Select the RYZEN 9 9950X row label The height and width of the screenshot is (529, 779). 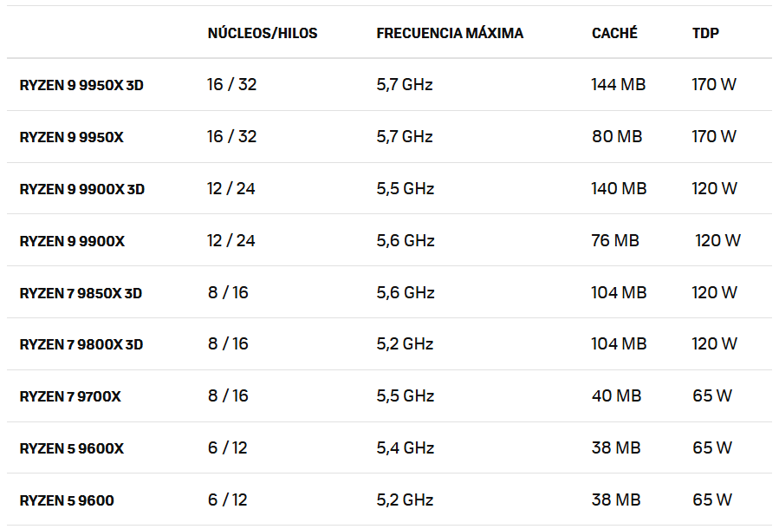pos(71,137)
